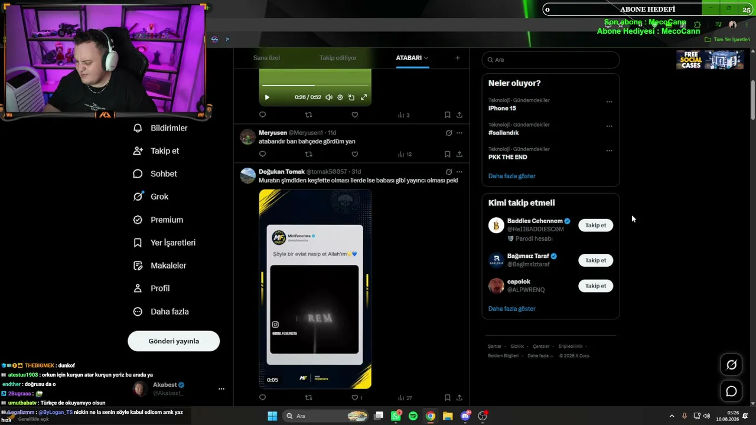This screenshot has width=756, height=425.
Task: Open view stats showing 27 on Doğukan's post
Action: (405, 397)
